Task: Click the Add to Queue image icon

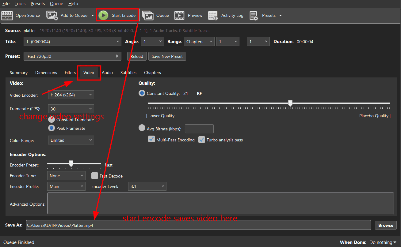Action: coord(52,15)
